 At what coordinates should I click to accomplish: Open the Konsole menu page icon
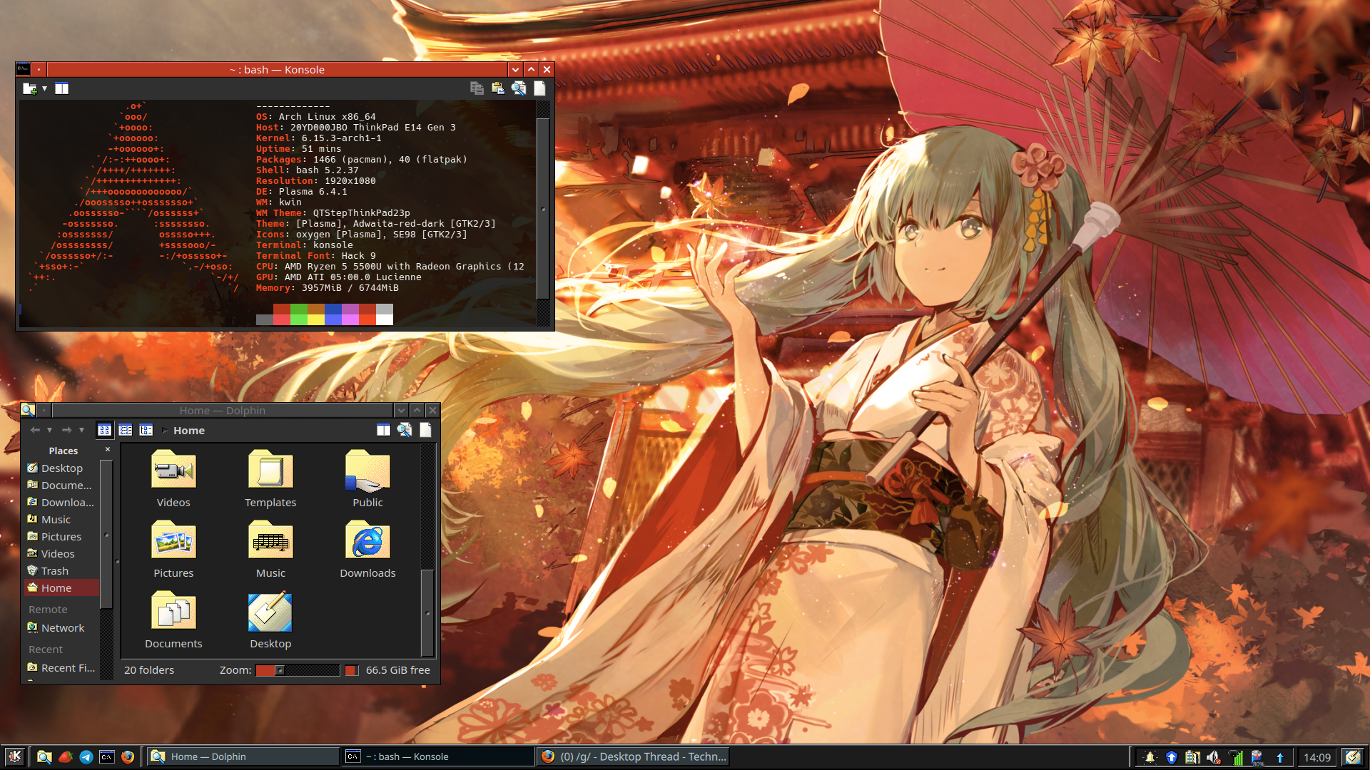click(x=539, y=88)
